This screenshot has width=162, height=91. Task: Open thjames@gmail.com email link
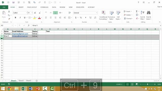tap(20, 34)
